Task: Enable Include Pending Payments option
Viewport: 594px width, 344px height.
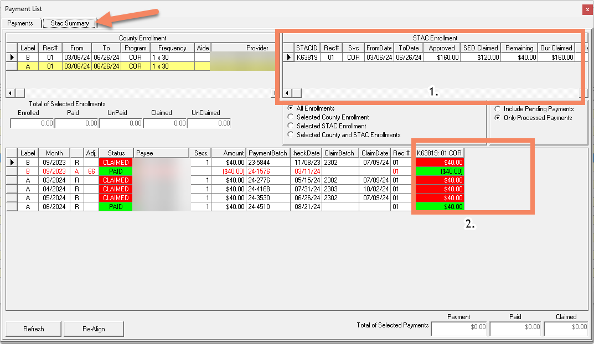Action: (498, 109)
